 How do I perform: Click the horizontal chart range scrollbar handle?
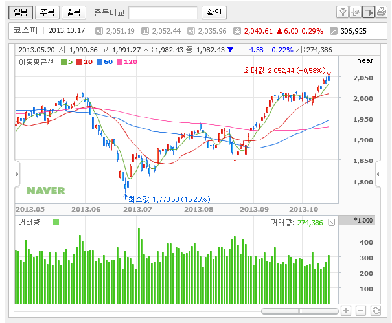(x=299, y=311)
